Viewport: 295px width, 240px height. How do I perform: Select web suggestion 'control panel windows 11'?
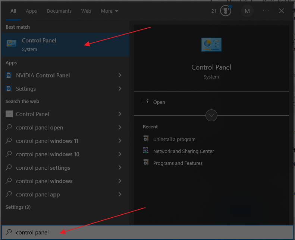65,141
